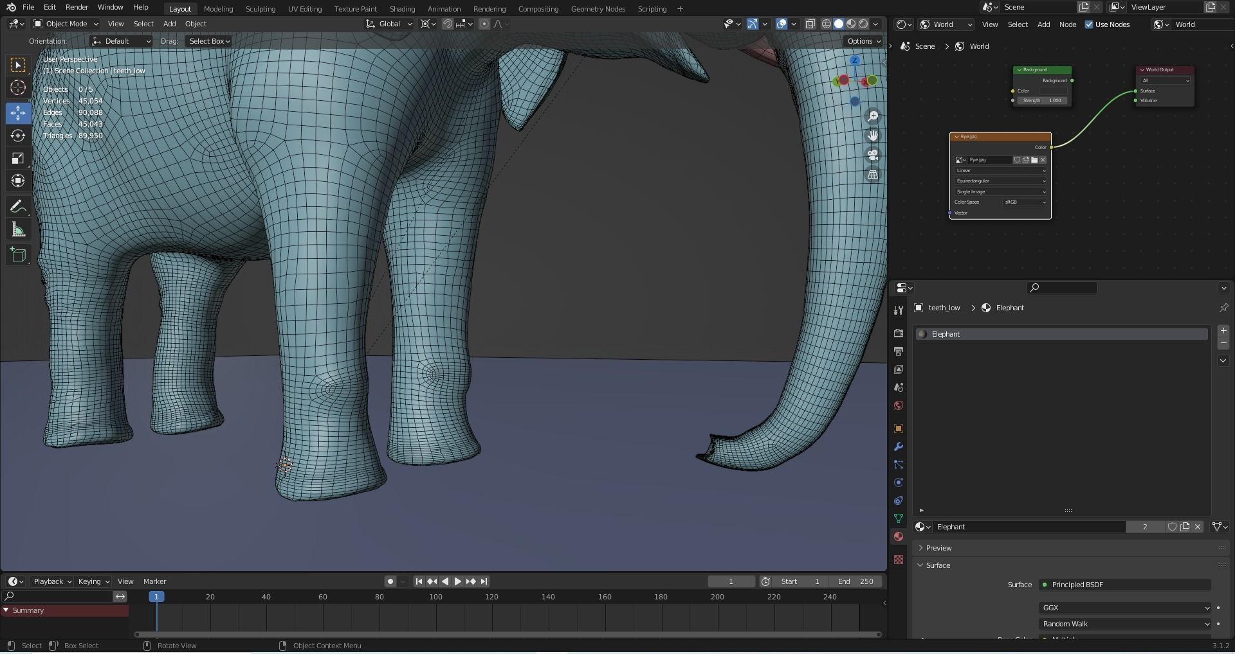This screenshot has width=1235, height=654.
Task: Toggle timeline auto keying record button
Action: [390, 581]
